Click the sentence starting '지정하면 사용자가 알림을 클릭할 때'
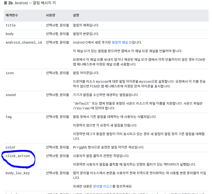Viewport: 212px width, 194px height. click(x=134, y=164)
